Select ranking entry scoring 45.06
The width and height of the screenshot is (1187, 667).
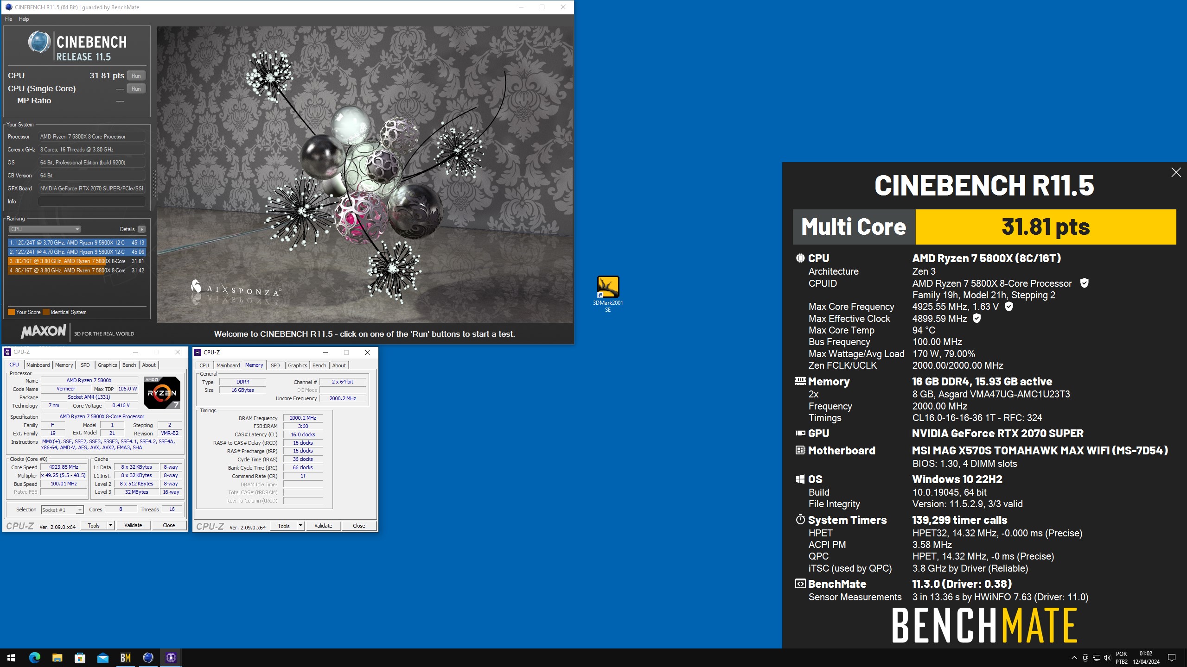coord(77,252)
